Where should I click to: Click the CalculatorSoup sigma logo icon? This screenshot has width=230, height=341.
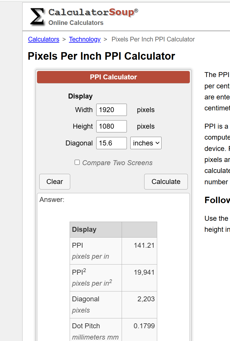(37, 17)
